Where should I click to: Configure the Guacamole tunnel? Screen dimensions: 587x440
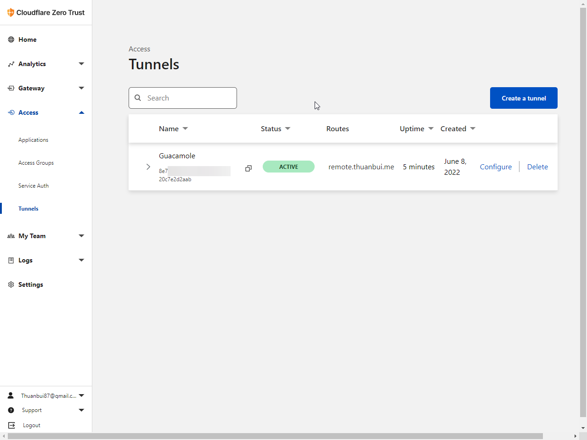(496, 167)
